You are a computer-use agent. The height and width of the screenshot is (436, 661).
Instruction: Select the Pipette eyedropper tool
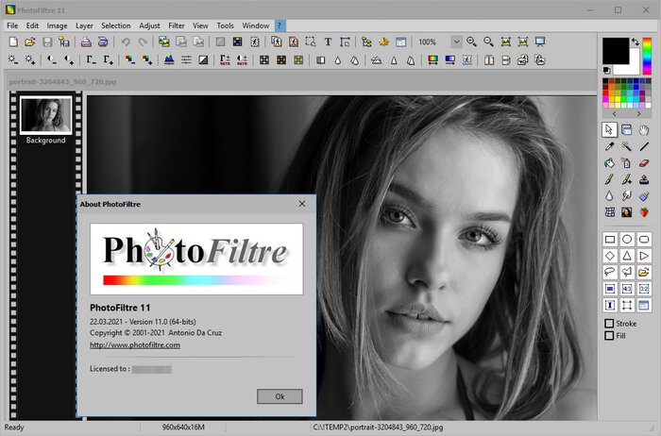click(x=609, y=146)
